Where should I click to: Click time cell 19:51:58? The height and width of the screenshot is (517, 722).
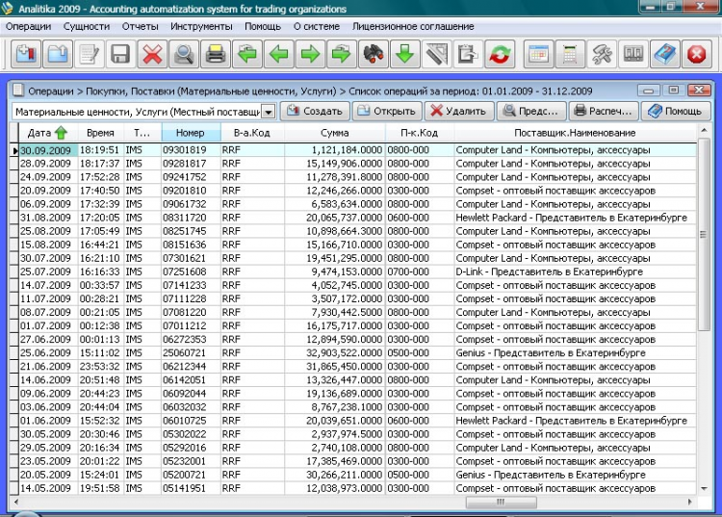click(x=99, y=488)
